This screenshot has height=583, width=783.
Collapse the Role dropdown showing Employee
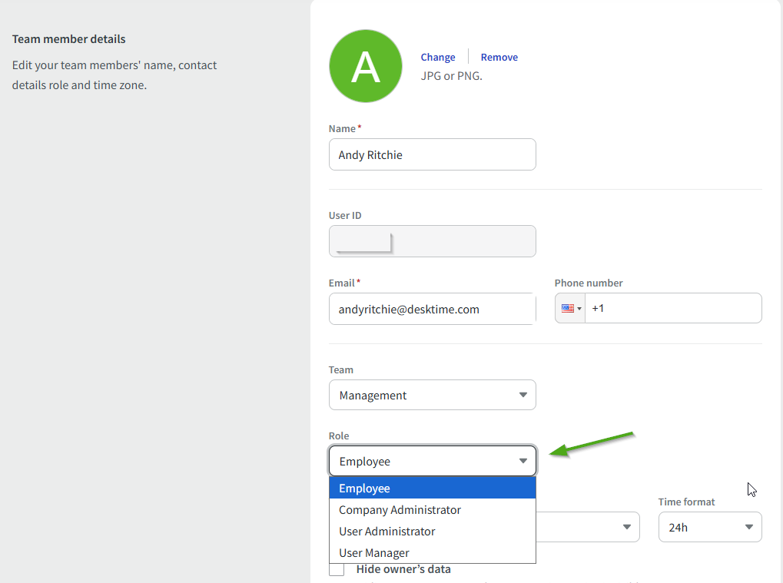[x=432, y=461]
